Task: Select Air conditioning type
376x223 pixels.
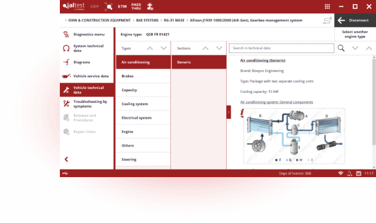Action: [143, 62]
